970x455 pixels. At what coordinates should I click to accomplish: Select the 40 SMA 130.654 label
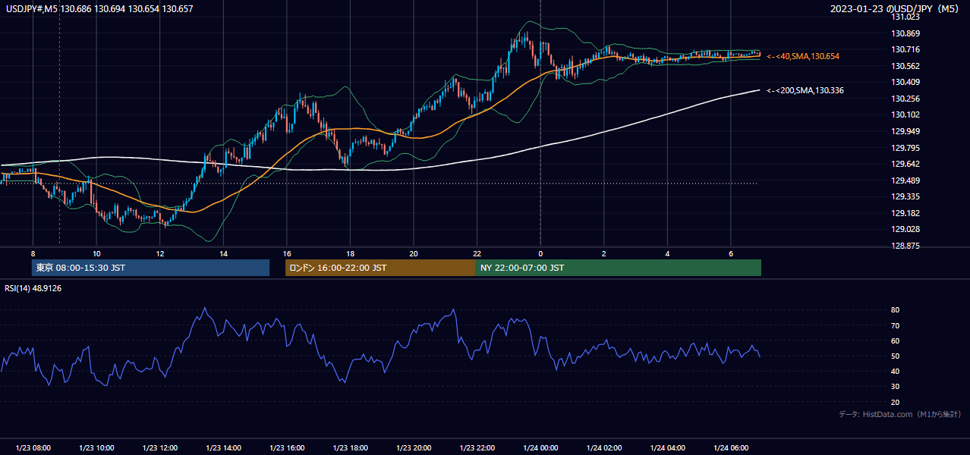(x=802, y=56)
